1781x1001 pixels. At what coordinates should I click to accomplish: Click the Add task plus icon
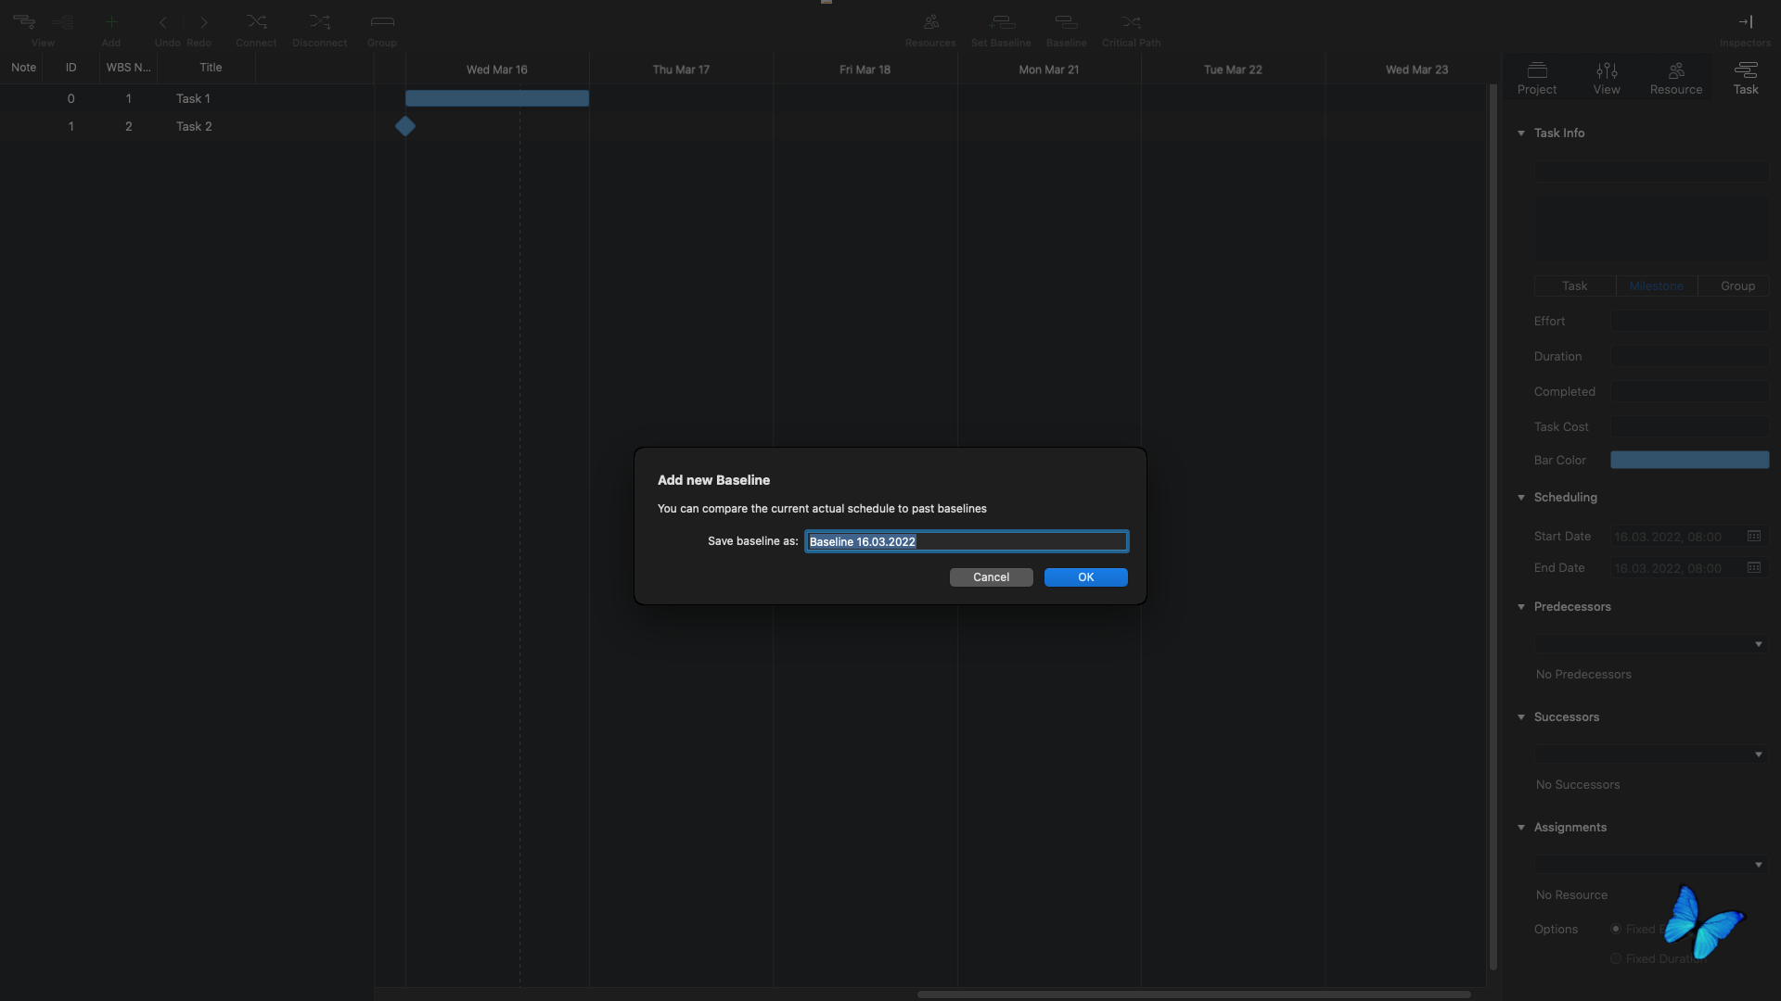tap(111, 22)
